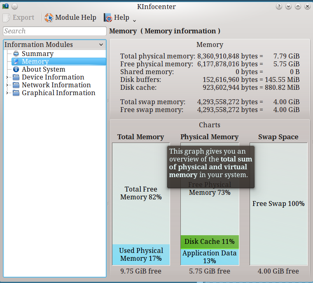Select the Memory module entry

[35, 61]
